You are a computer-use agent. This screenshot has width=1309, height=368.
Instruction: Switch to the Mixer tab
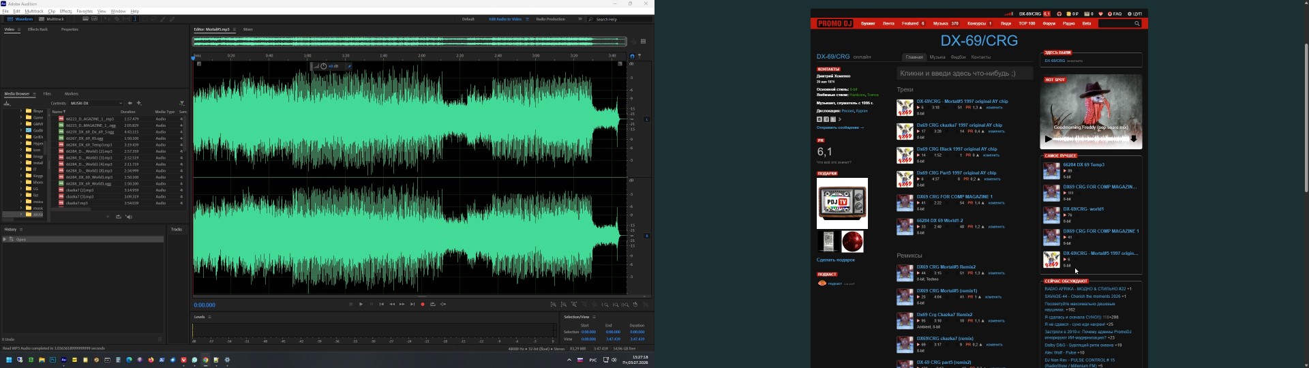tap(248, 29)
